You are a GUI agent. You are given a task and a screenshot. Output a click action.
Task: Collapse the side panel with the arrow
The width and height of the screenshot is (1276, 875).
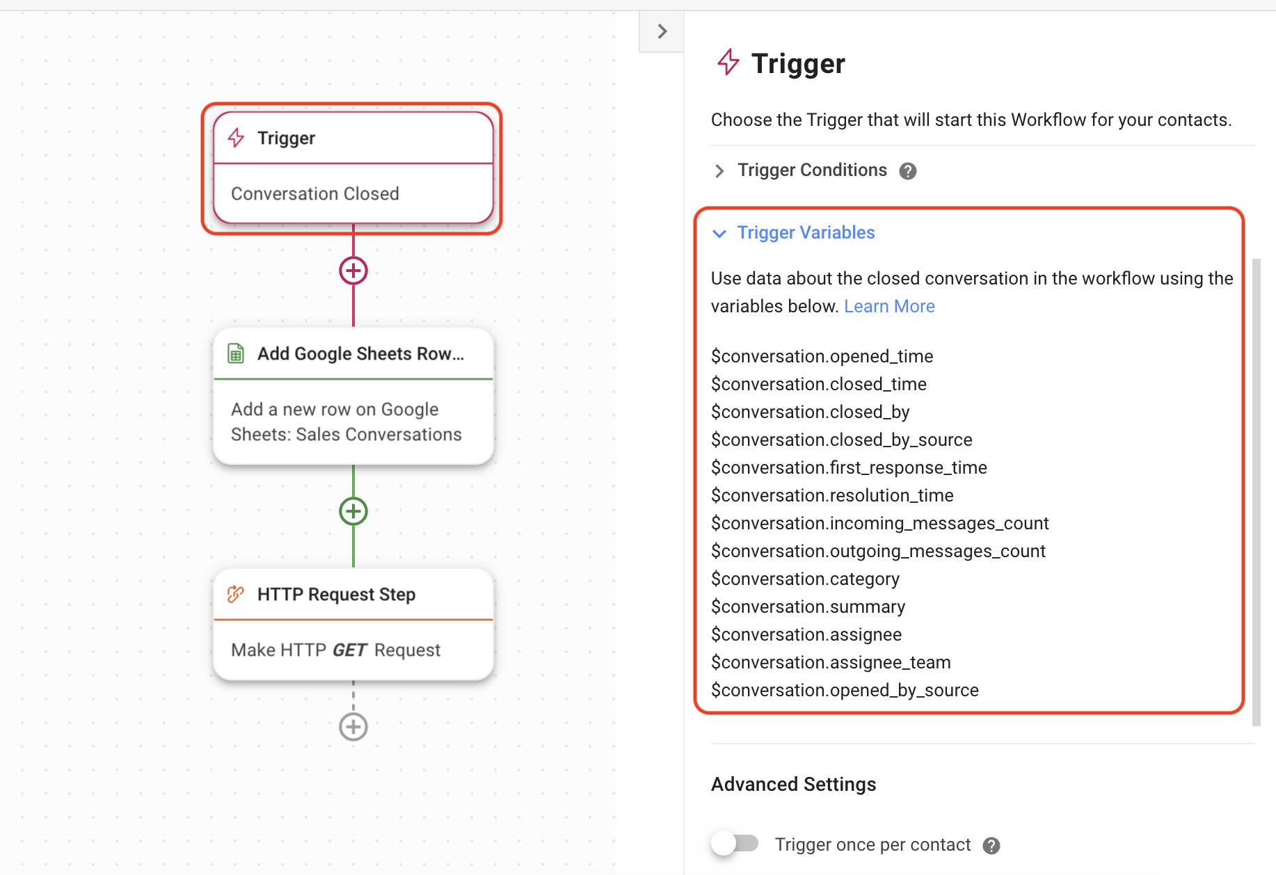click(662, 31)
